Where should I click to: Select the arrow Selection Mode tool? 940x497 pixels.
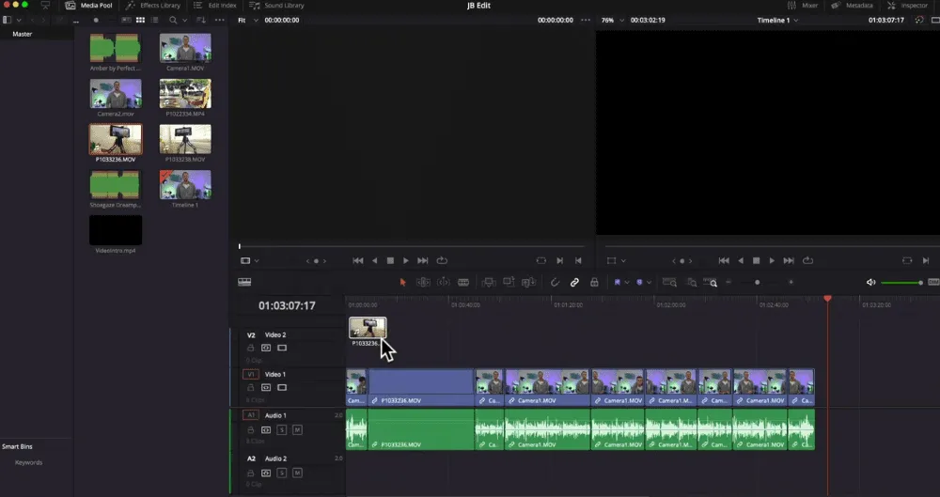[x=403, y=282]
